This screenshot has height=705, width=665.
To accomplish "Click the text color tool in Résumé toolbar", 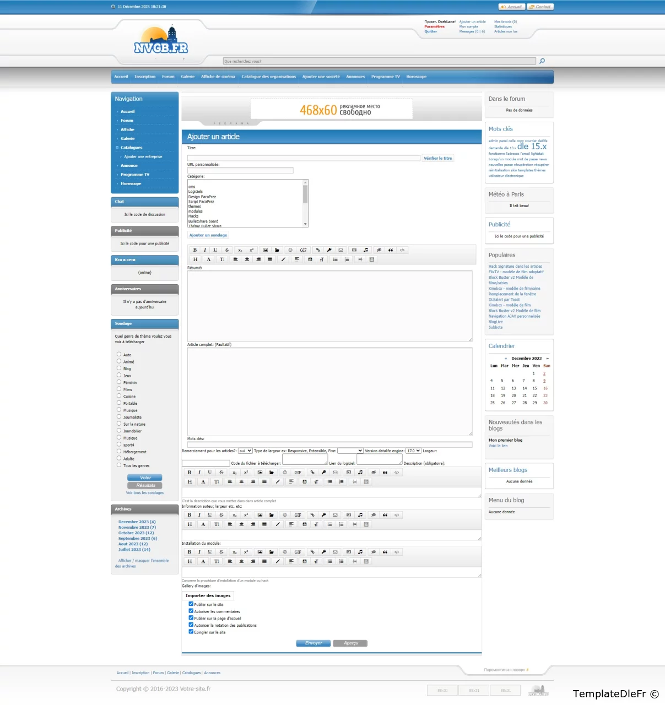I will pyautogui.click(x=209, y=259).
